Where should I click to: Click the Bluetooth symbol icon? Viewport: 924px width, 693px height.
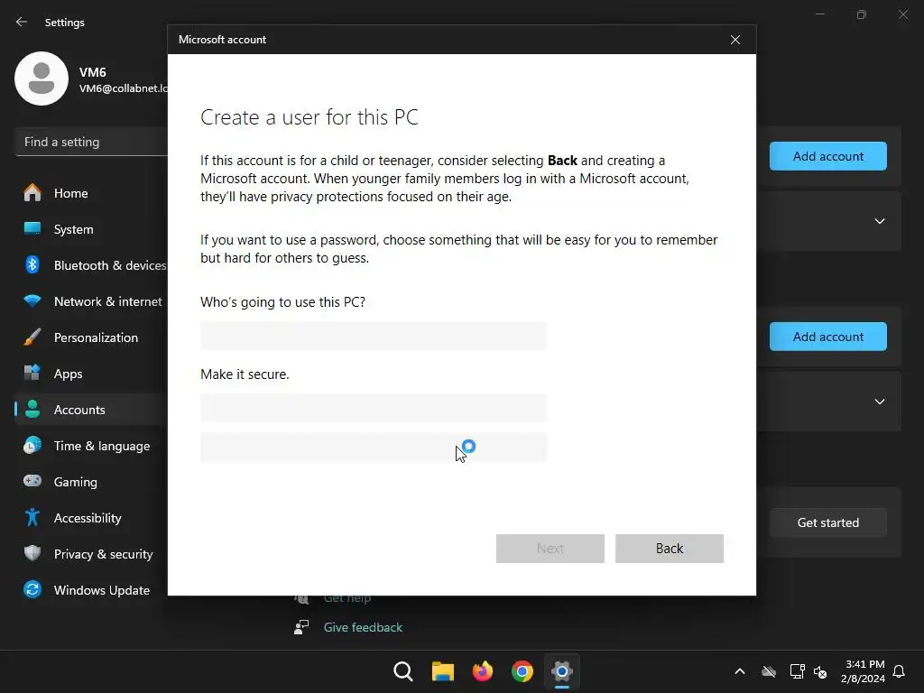tap(32, 265)
